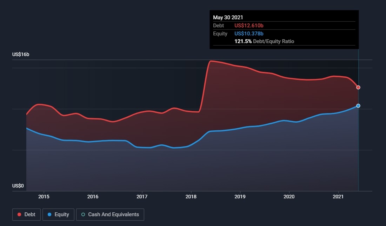Click the US$10.378b equity value
The image size is (386, 226).
(249, 33)
